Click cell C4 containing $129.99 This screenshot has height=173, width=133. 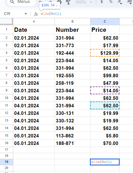coord(105,53)
